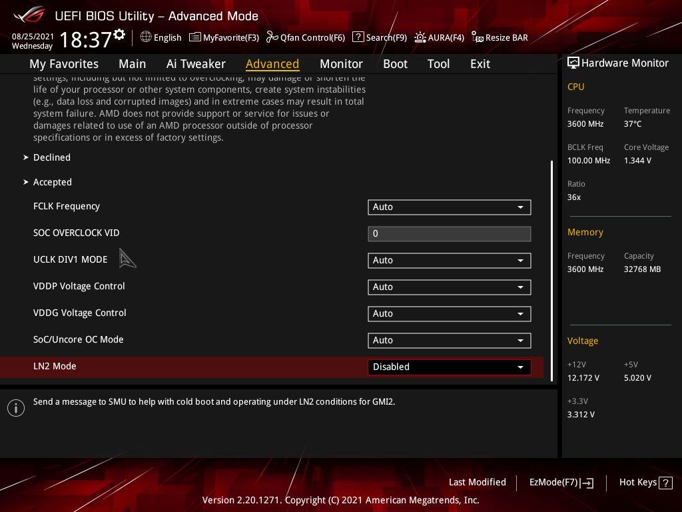Click the +3.3V value 3.312 V
This screenshot has width=682, height=512.
pyautogui.click(x=581, y=414)
